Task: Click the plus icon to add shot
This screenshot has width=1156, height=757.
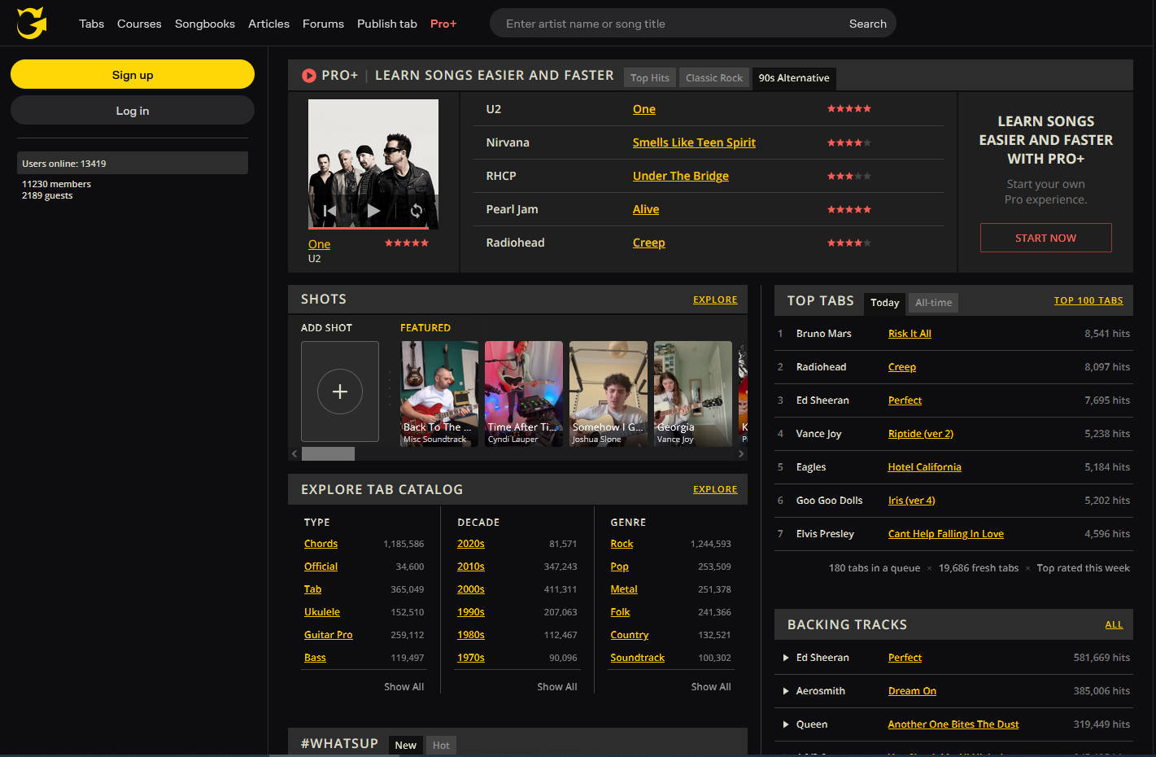Action: [340, 392]
